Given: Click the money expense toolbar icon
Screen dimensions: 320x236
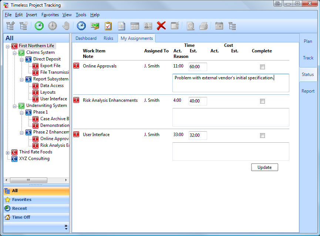Looking at the screenshot, I should click(95, 26).
